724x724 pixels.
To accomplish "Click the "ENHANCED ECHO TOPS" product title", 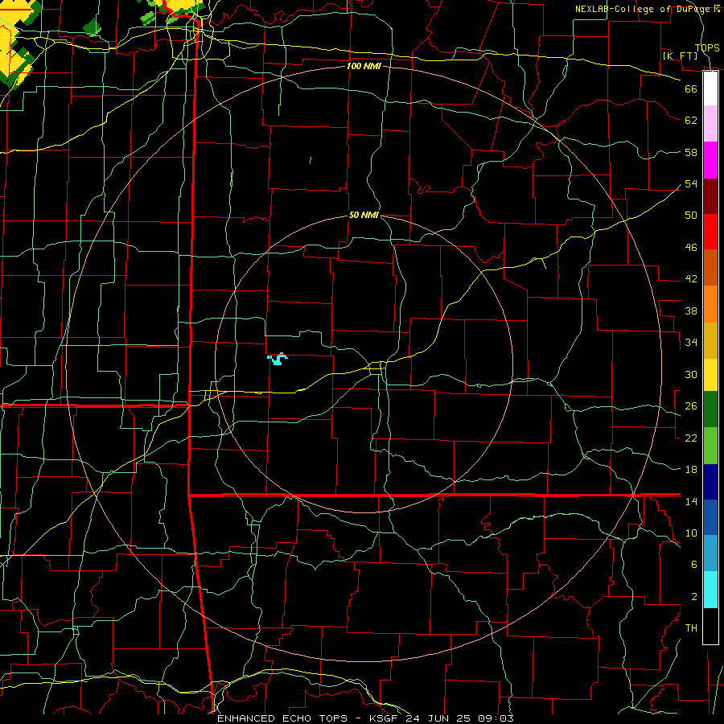I will (282, 718).
